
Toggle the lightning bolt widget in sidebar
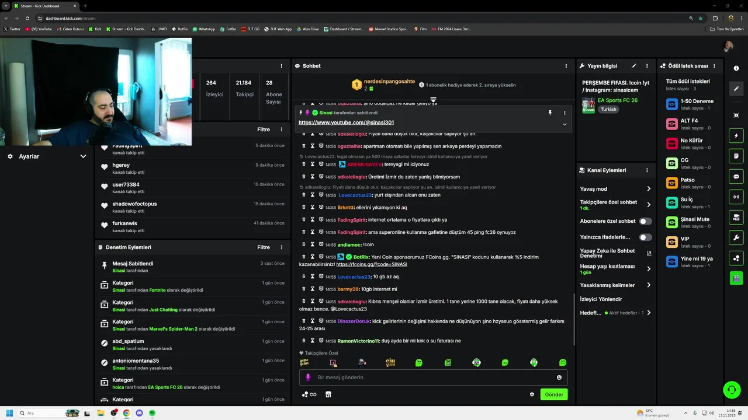click(736, 136)
